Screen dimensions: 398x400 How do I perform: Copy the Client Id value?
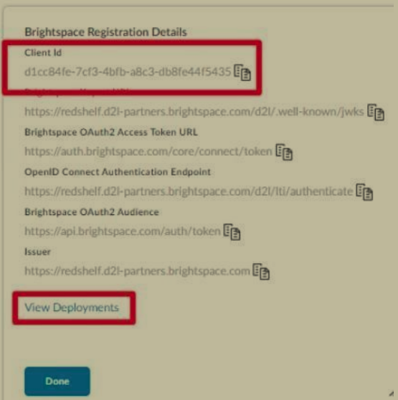(242, 72)
